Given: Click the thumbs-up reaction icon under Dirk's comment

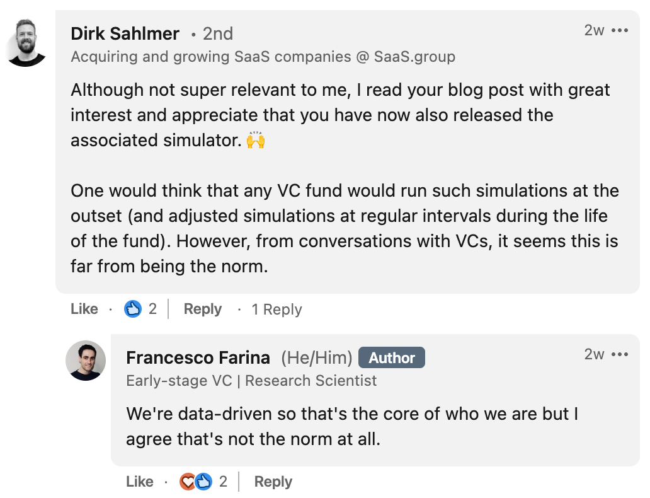Looking at the screenshot, I should [133, 309].
